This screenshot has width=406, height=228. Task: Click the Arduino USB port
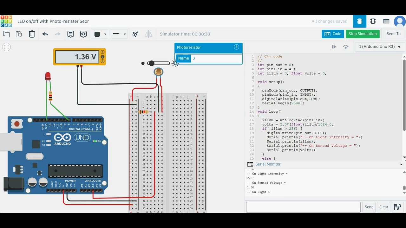pyautogui.click(x=11, y=142)
